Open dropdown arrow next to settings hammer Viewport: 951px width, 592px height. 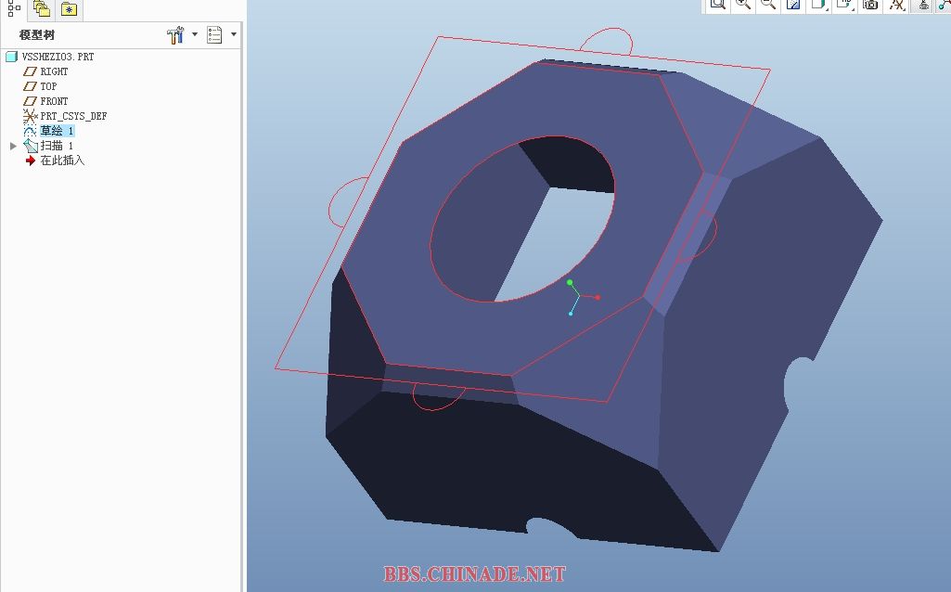point(195,35)
